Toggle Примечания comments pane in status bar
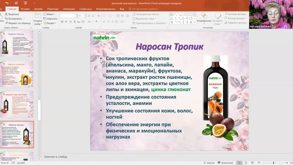 pos(225,163)
